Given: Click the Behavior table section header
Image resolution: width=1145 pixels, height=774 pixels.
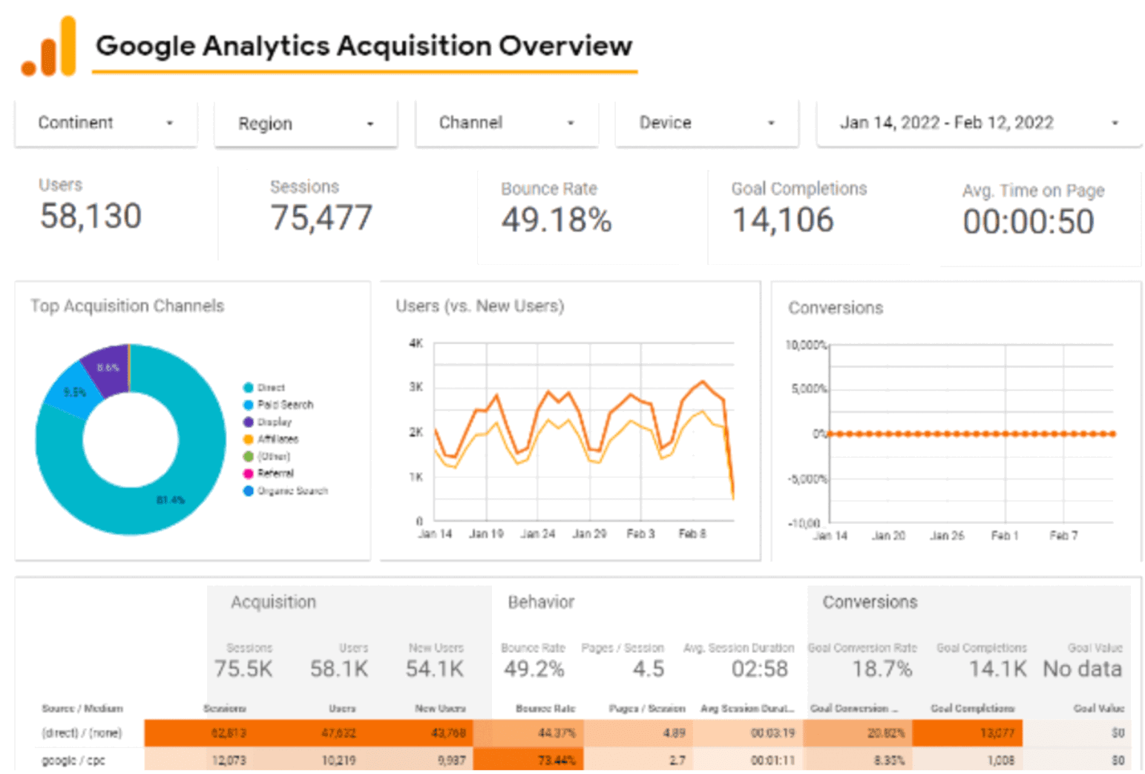Looking at the screenshot, I should point(541,603).
